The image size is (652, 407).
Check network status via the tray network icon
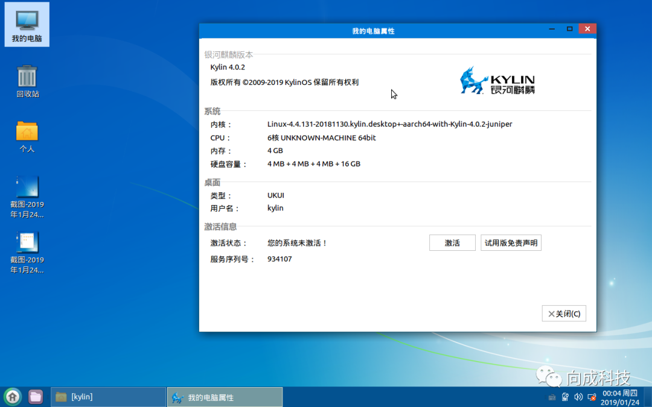591,397
